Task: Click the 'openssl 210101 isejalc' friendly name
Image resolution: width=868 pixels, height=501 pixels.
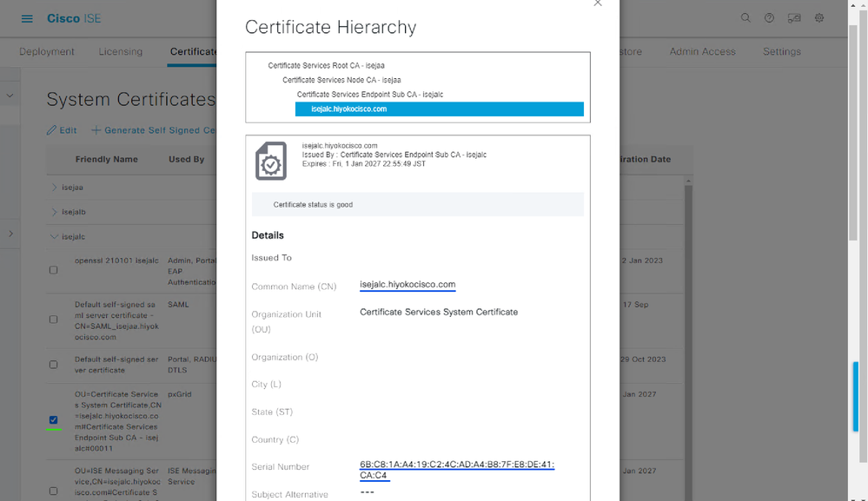Action: [x=116, y=260]
